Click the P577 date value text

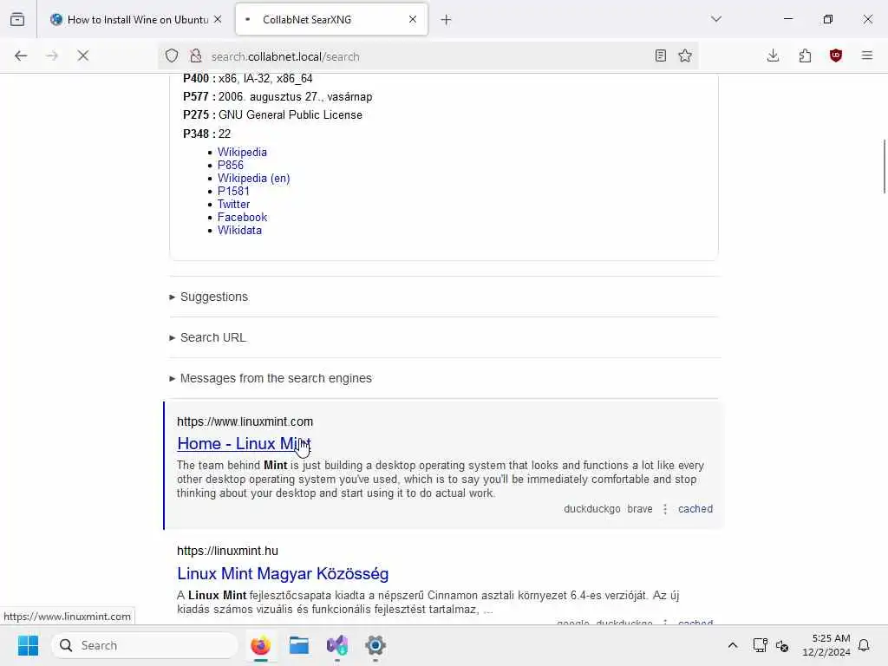pos(295,97)
